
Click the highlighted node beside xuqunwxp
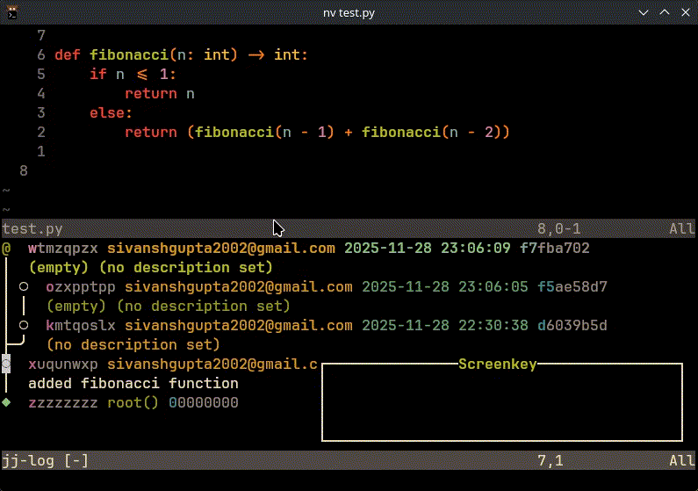(7, 364)
